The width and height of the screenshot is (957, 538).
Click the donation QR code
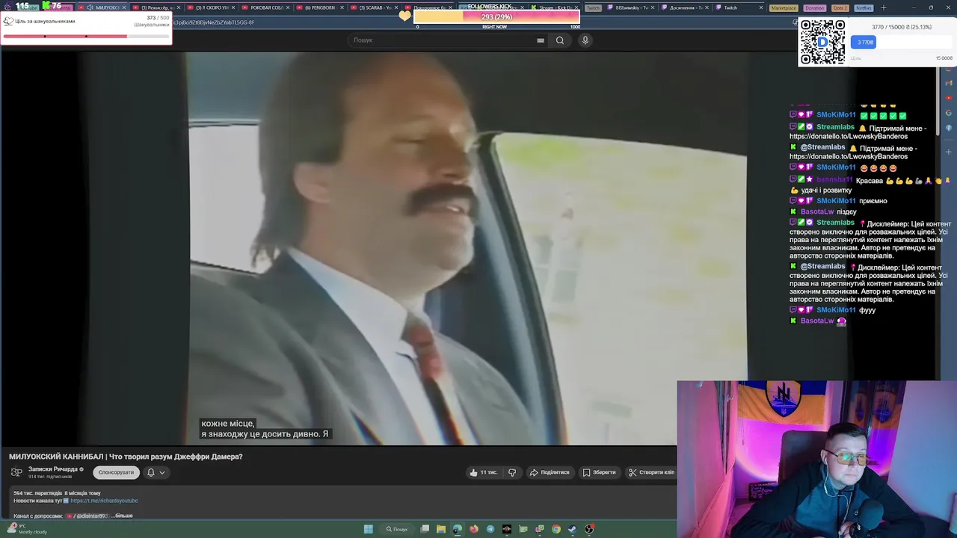pos(822,42)
